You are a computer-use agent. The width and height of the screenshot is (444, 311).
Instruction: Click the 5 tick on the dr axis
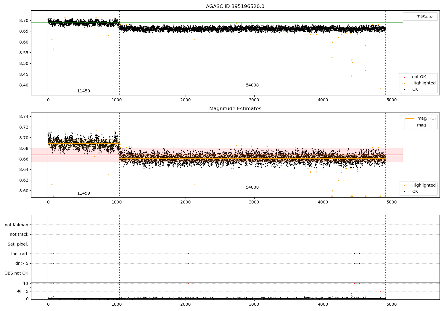(x=27, y=291)
